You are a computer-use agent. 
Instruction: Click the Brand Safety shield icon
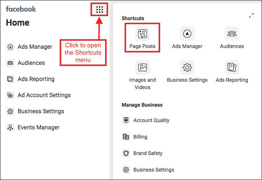click(126, 153)
